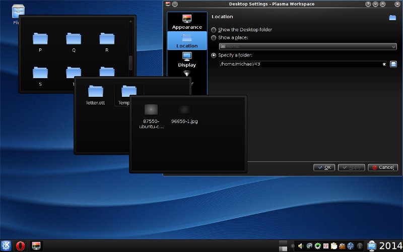Expand the Home place dropdown
Screen dimensions: 403x252
tap(308, 46)
